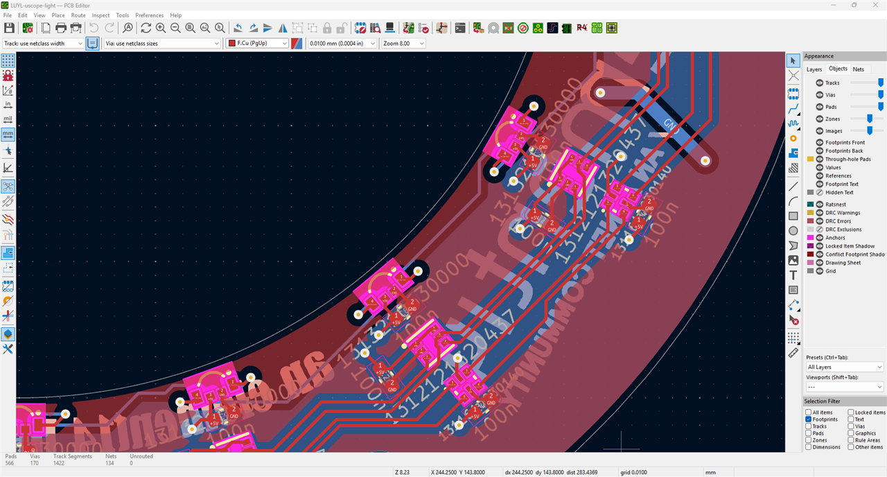Open the Zoom 8.00 dropdown
The height and width of the screenshot is (477, 887).
pyautogui.click(x=403, y=43)
